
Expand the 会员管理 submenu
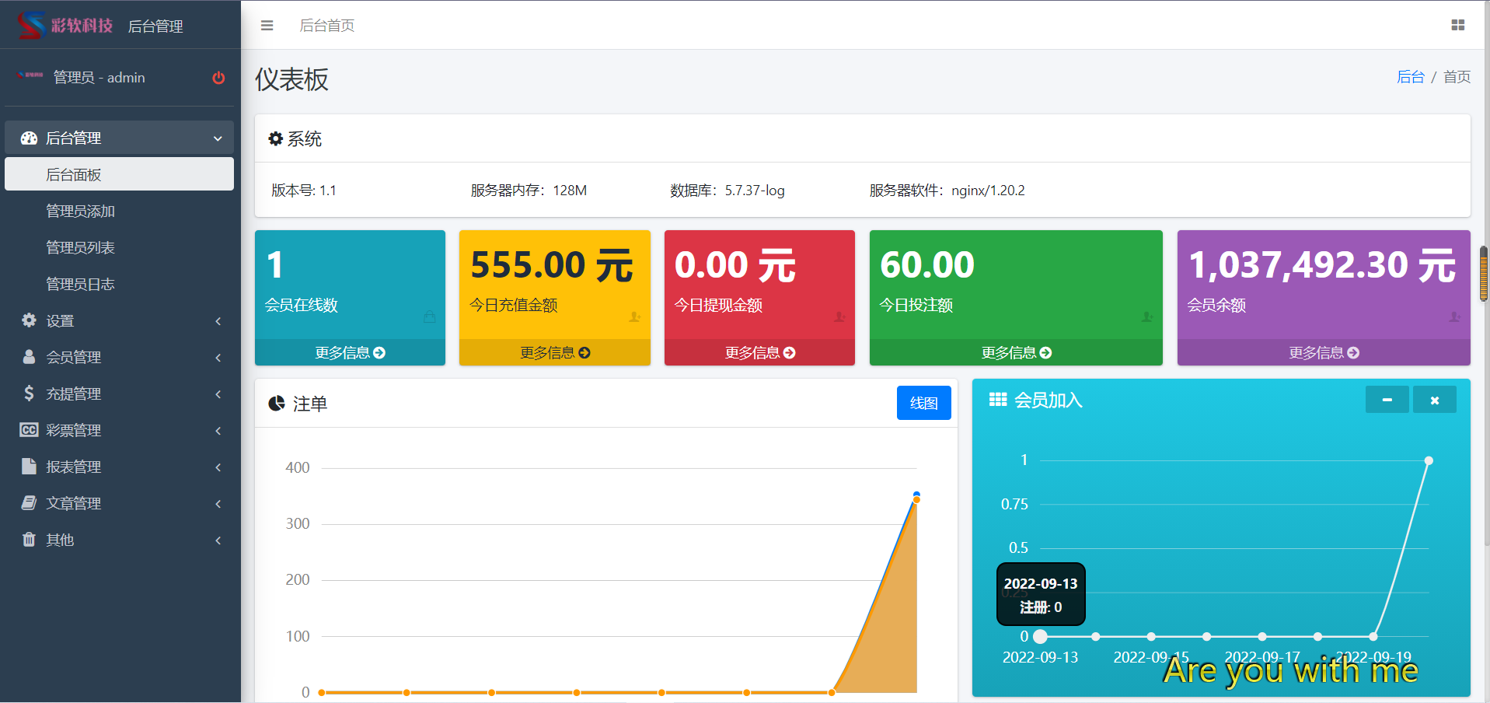(119, 357)
